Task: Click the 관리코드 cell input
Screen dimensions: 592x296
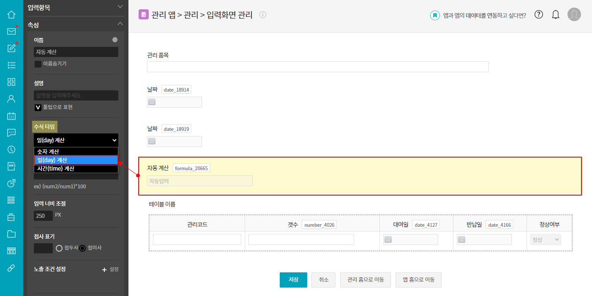Action: [197, 239]
